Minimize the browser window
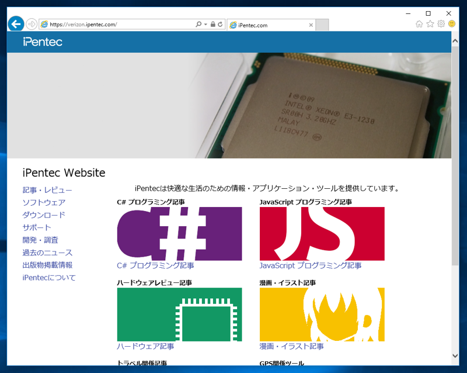 point(408,13)
